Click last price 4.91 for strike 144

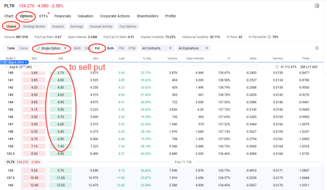click(122, 102)
